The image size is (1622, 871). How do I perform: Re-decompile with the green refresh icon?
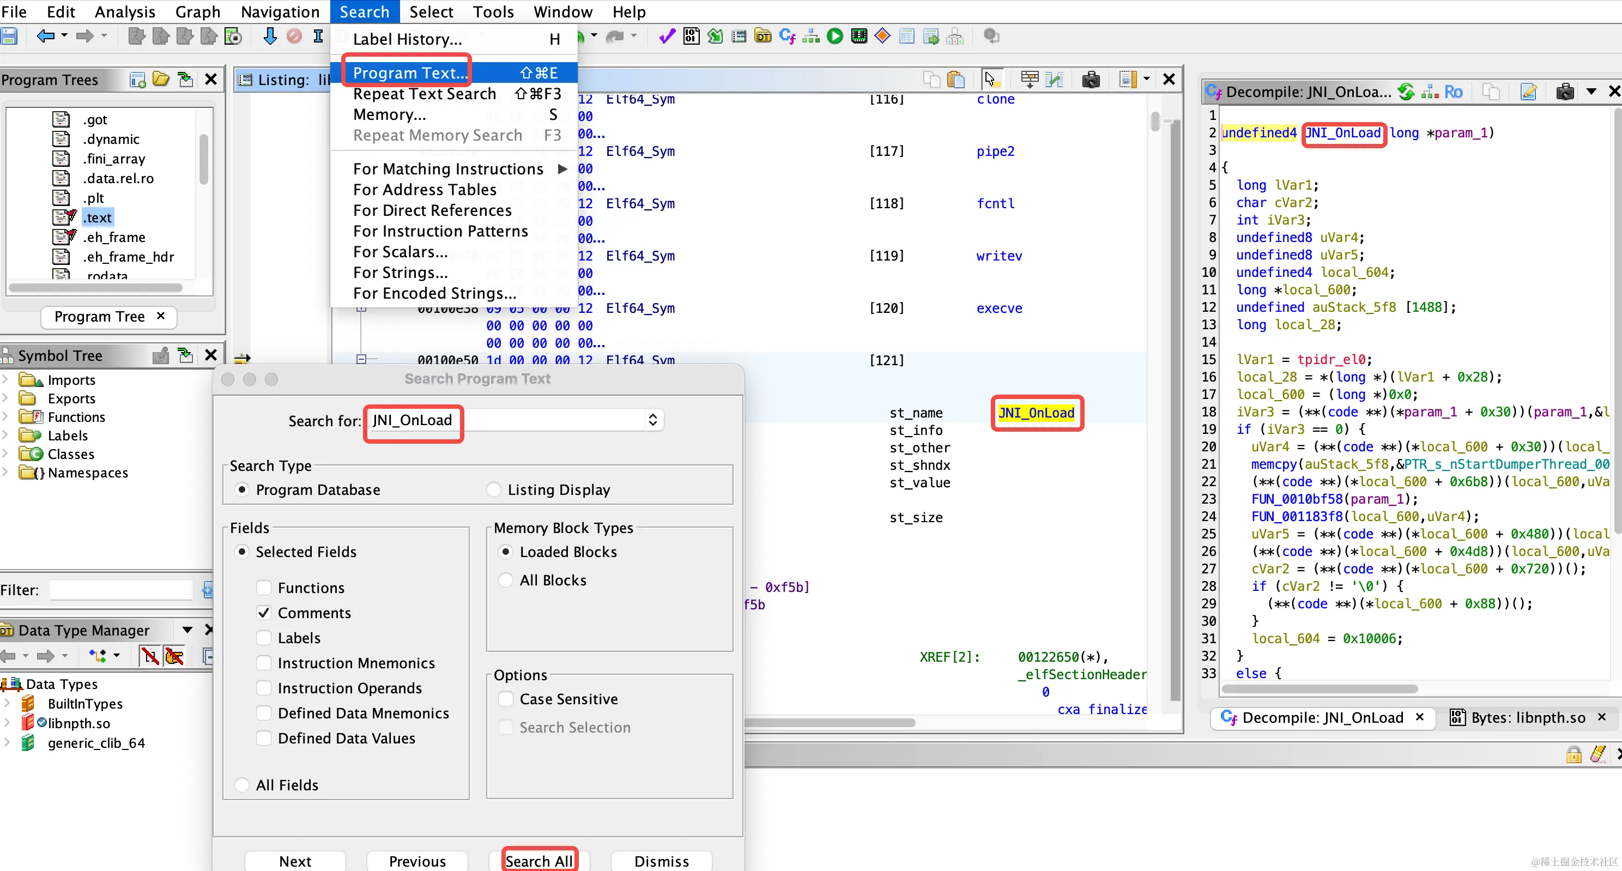1406,92
